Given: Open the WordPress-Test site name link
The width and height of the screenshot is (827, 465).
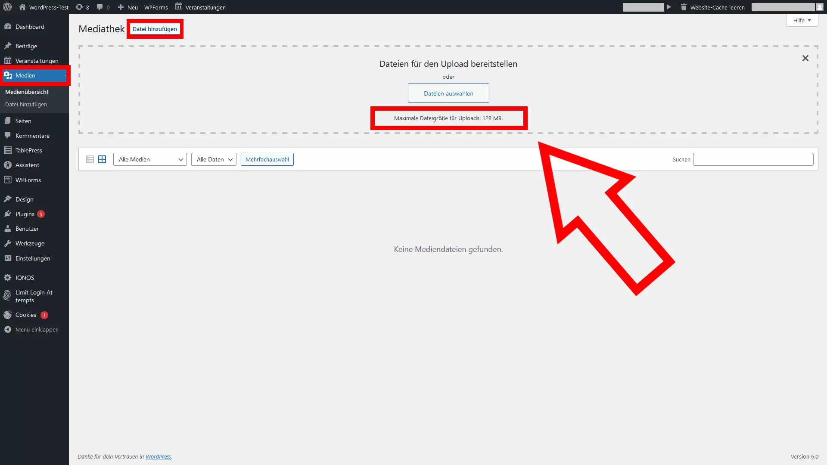Looking at the screenshot, I should tap(49, 7).
